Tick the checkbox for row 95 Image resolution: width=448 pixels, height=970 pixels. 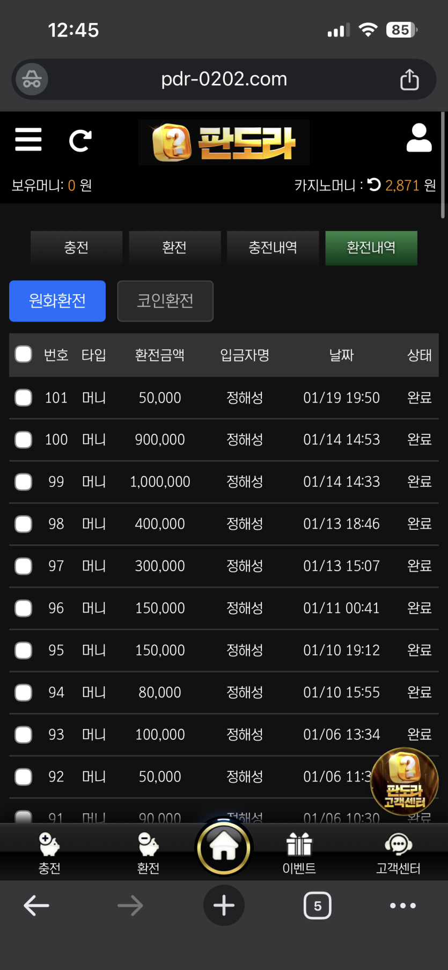coord(24,650)
